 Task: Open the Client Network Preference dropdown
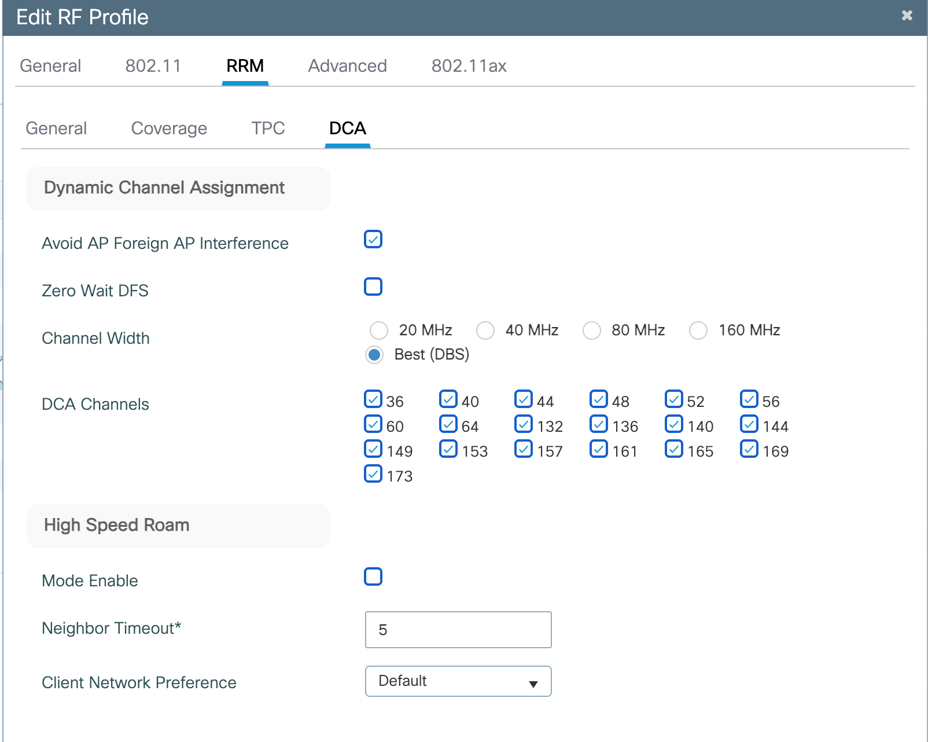point(458,681)
